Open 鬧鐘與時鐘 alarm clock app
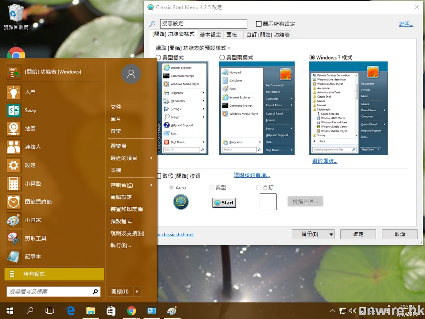The height and width of the screenshot is (319, 425). [x=38, y=202]
